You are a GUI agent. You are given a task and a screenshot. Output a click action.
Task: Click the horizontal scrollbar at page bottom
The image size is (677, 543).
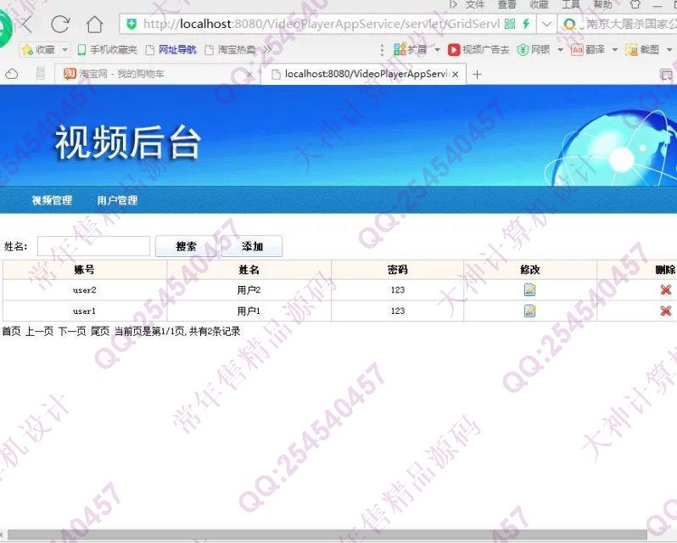[327, 535]
